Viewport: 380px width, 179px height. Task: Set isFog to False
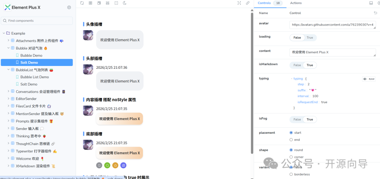[x=297, y=119]
